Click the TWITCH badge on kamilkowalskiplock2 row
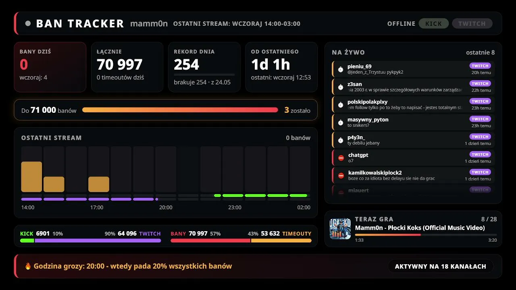 point(480,172)
